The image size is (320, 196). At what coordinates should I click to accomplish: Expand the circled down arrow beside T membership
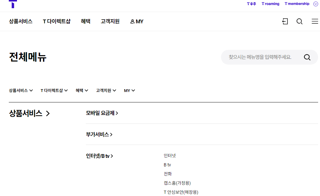[316, 4]
